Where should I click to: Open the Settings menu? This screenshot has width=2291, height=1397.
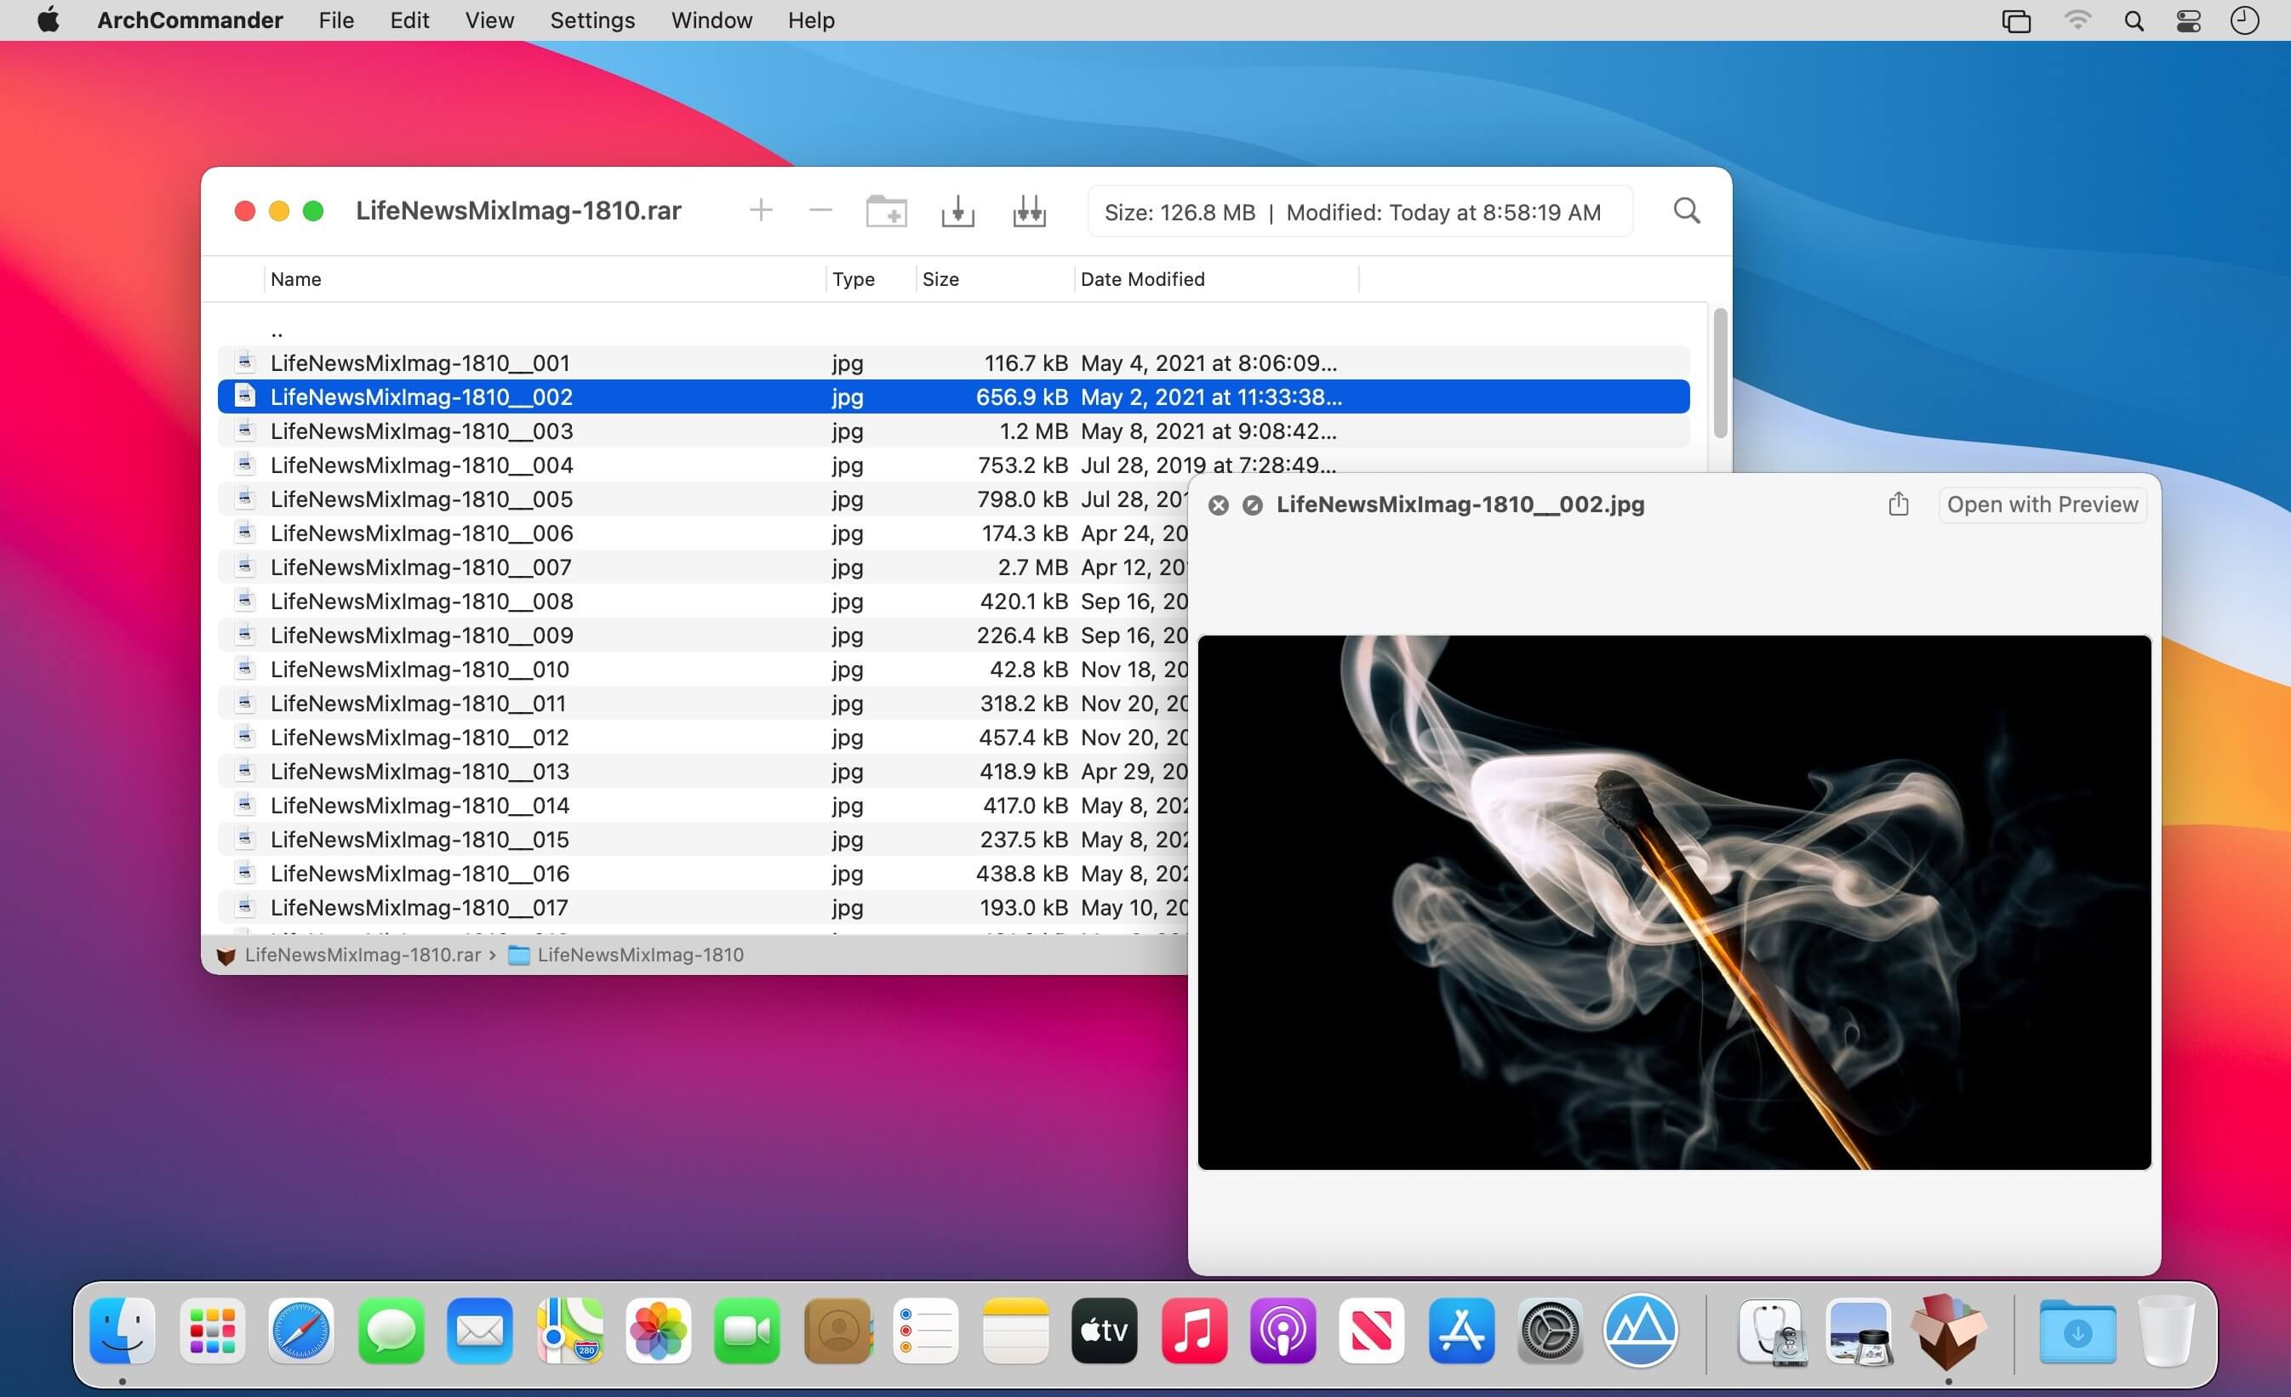(592, 20)
